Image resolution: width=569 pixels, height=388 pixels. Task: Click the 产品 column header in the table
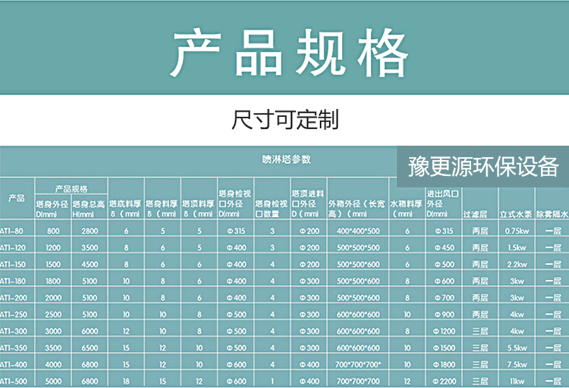[16, 198]
